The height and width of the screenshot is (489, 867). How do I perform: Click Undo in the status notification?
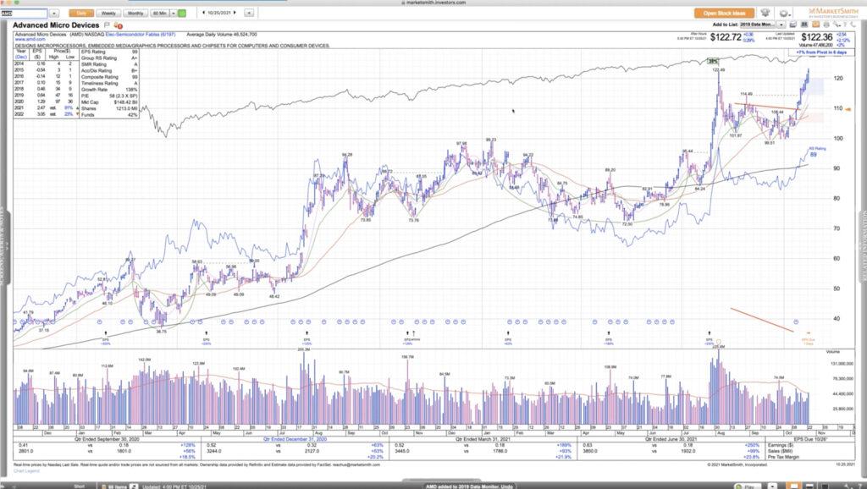[x=509, y=486]
